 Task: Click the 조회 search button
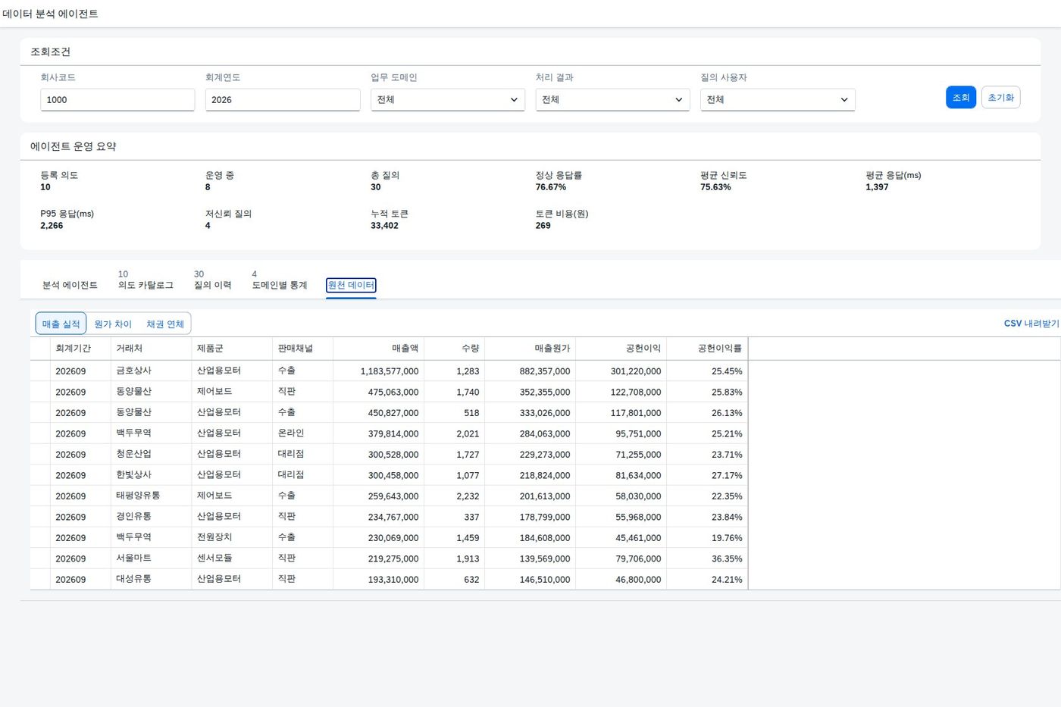click(x=961, y=97)
